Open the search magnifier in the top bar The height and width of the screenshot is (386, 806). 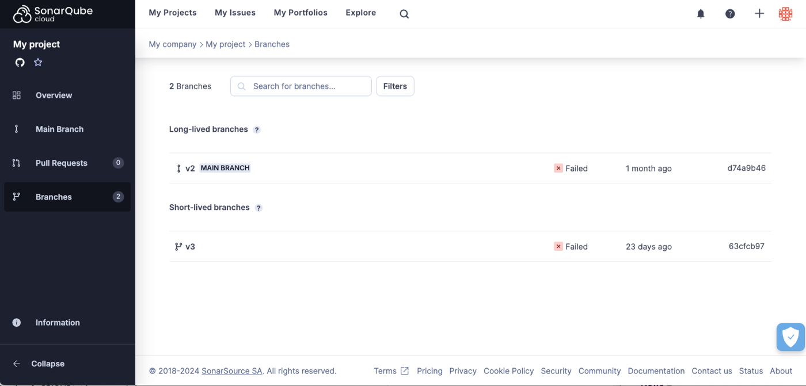(404, 14)
